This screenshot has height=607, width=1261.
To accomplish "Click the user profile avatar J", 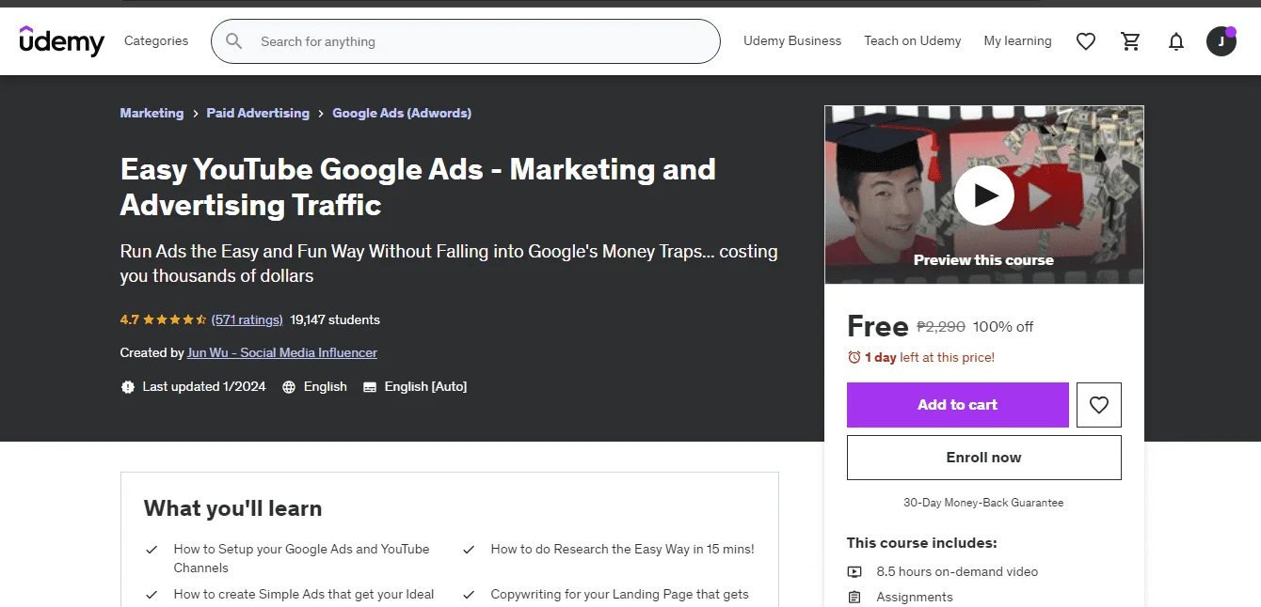I will pos(1221,41).
